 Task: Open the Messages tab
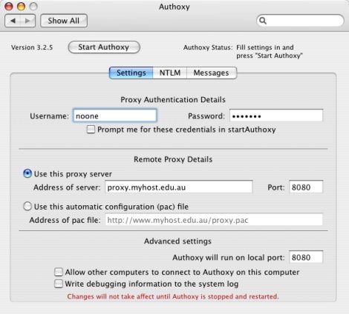[212, 73]
